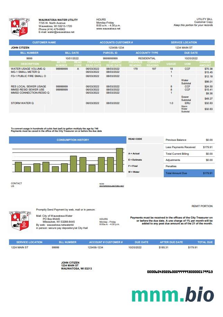Image resolution: width=223 pixels, height=317 pixels.
Task: Open the www.wauwatosa.net website link
Action: tap(108, 29)
